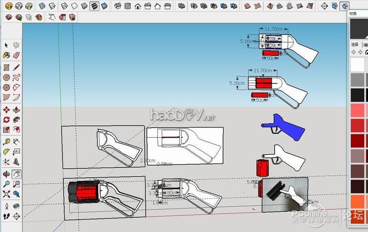
Task: Activate the pink Eraser tool
Action: (x=16, y=55)
